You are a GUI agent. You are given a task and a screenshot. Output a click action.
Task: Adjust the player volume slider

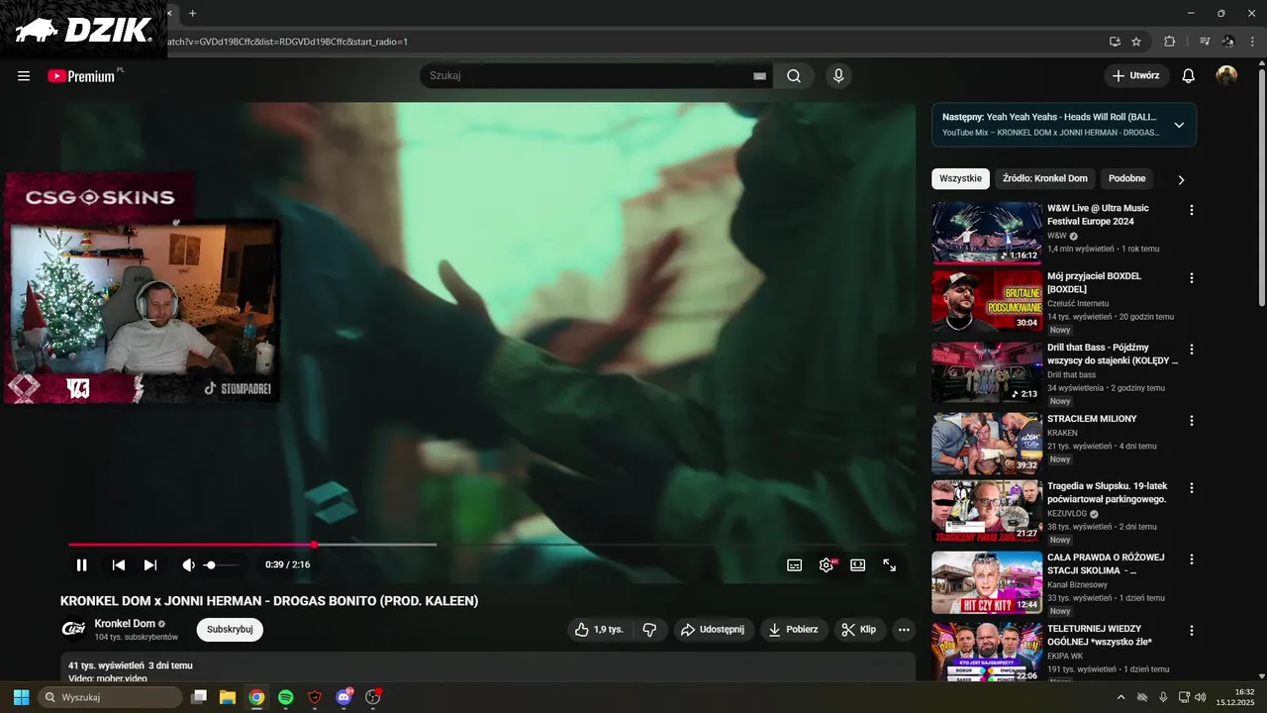coord(221,565)
